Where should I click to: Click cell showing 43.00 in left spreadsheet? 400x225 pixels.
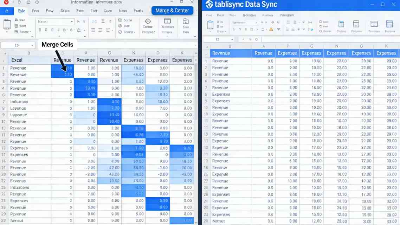[109, 174]
